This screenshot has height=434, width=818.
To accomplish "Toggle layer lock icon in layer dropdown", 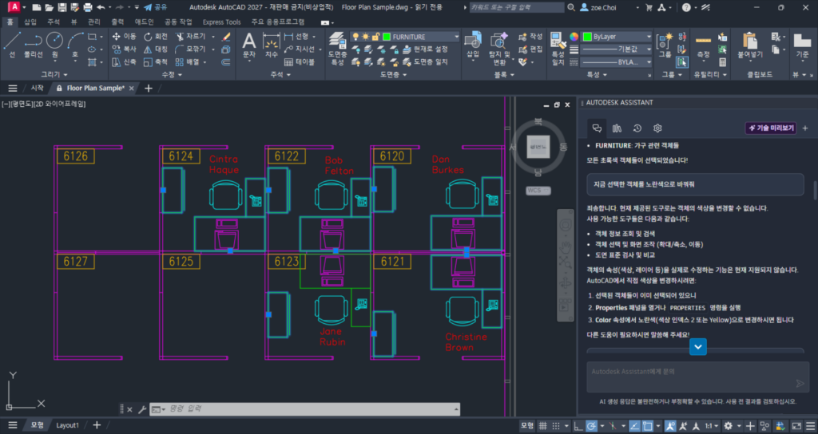I will point(375,37).
